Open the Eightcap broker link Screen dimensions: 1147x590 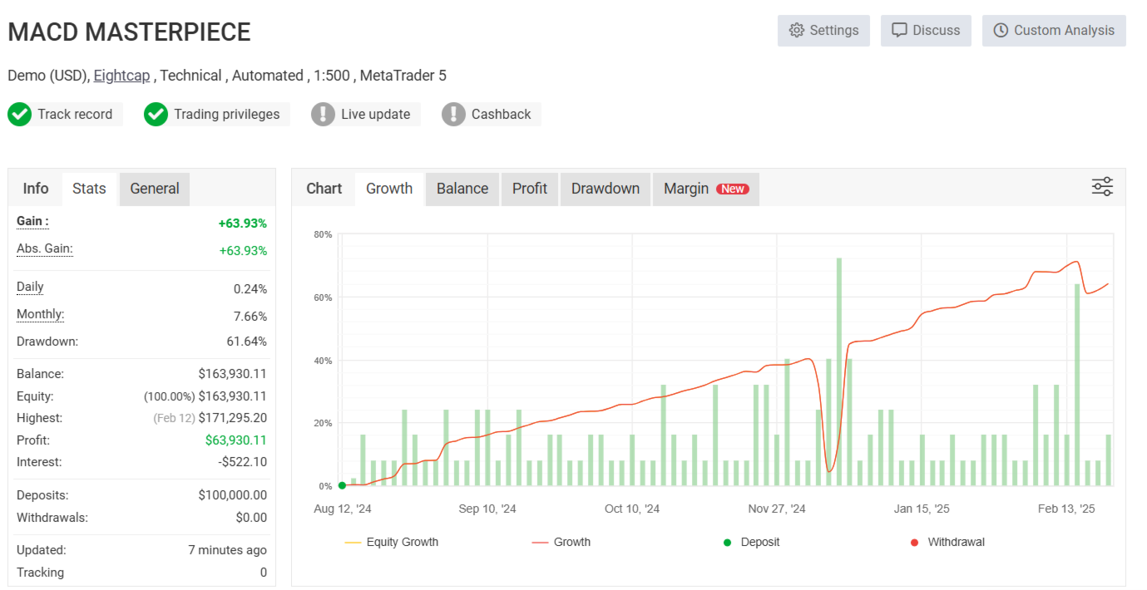point(121,76)
